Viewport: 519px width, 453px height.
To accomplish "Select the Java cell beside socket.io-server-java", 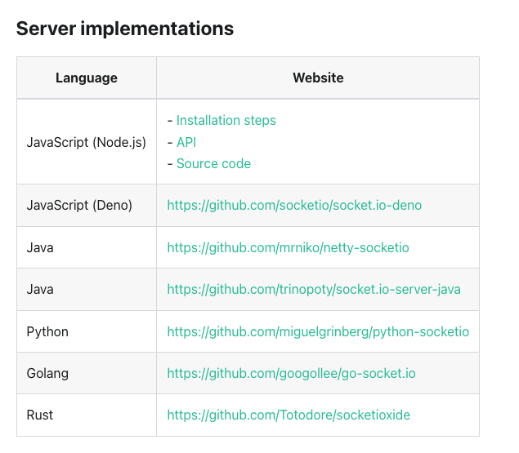I will (87, 289).
